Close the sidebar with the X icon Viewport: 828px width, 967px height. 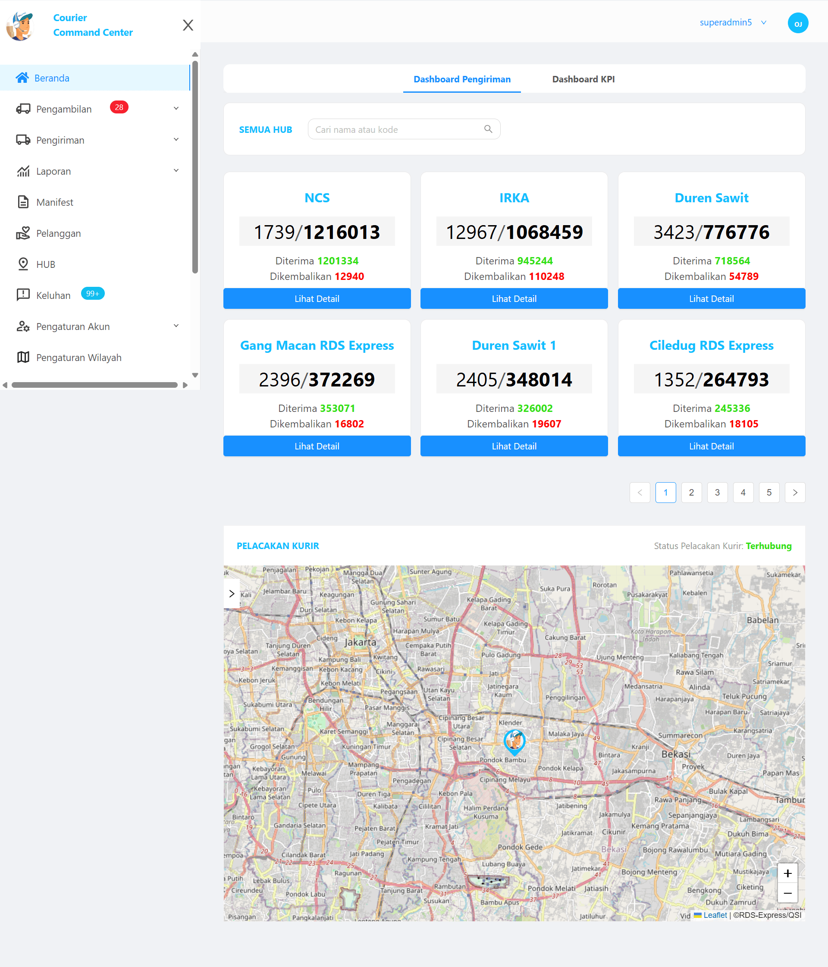point(188,25)
